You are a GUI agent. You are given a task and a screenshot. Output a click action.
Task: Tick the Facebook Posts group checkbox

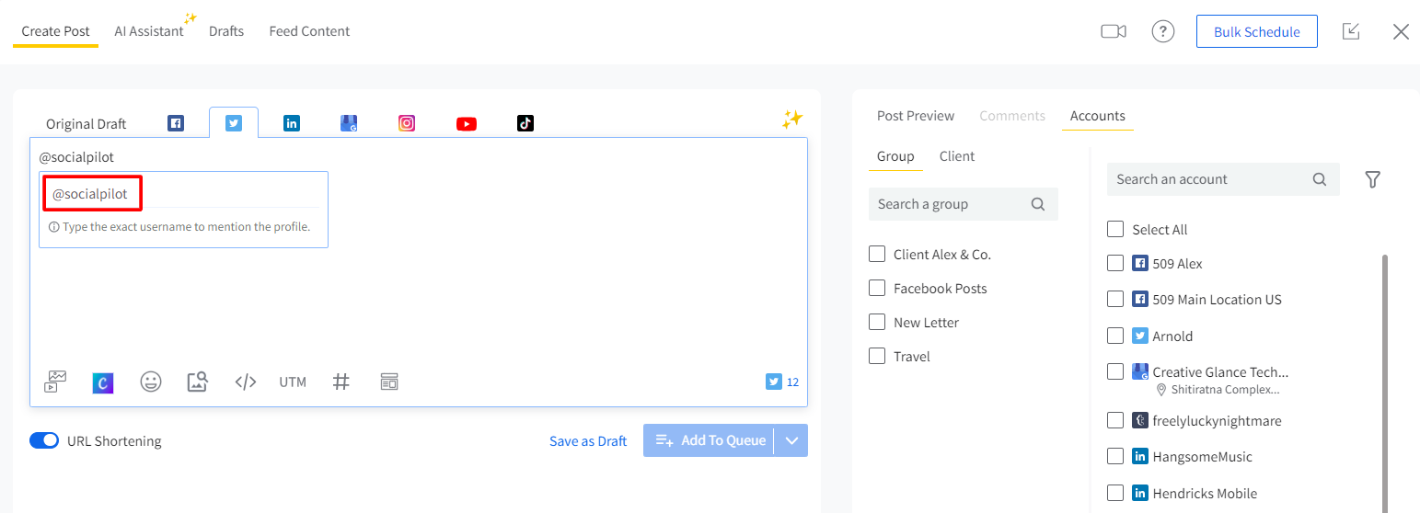pos(877,288)
